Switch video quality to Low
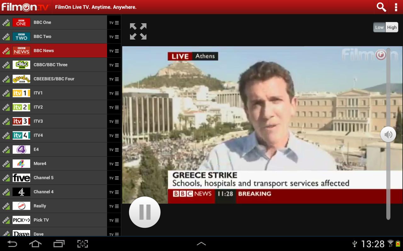Image resolution: width=403 pixels, height=251 pixels. (x=379, y=27)
